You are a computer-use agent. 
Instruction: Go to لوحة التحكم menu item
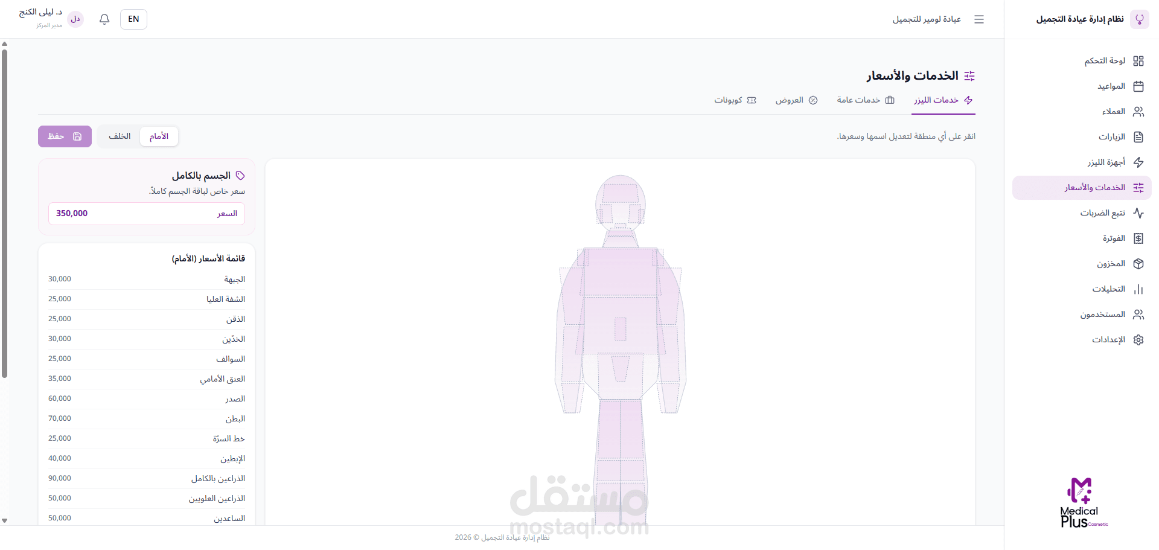[1082, 61]
